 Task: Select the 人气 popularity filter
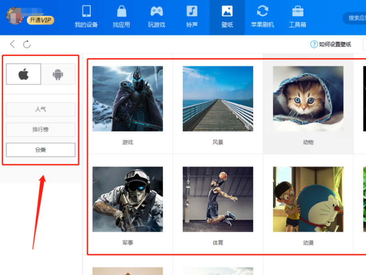click(x=41, y=109)
